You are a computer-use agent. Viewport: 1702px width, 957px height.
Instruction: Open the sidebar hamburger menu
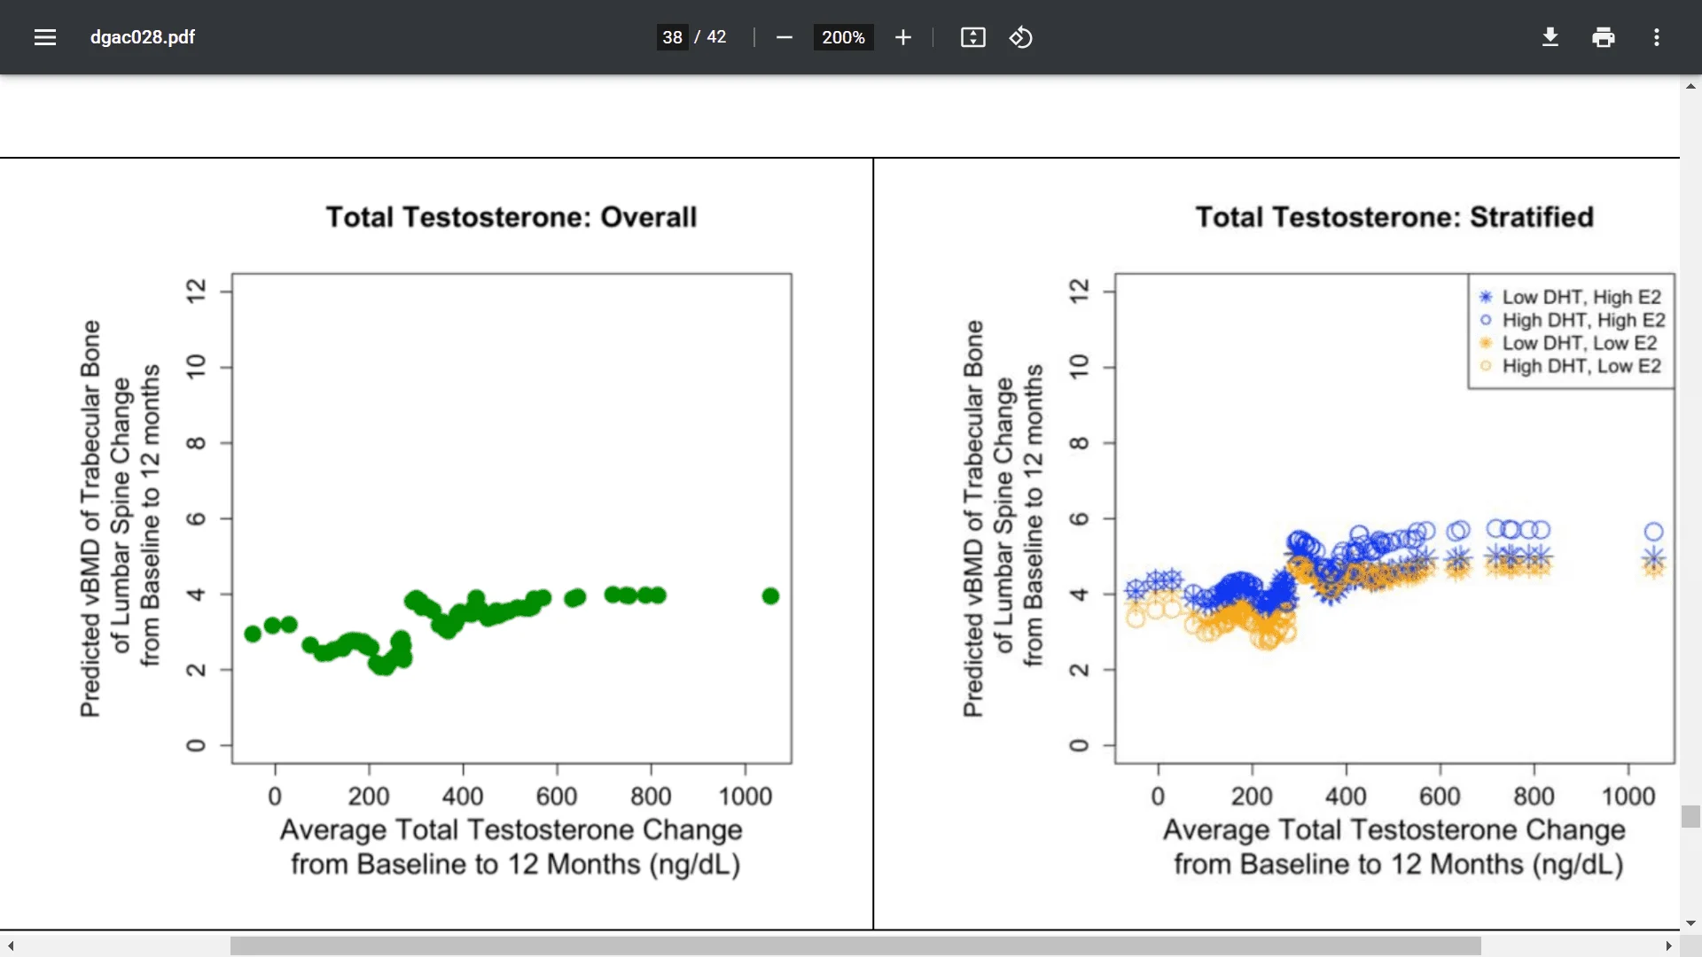click(x=45, y=37)
